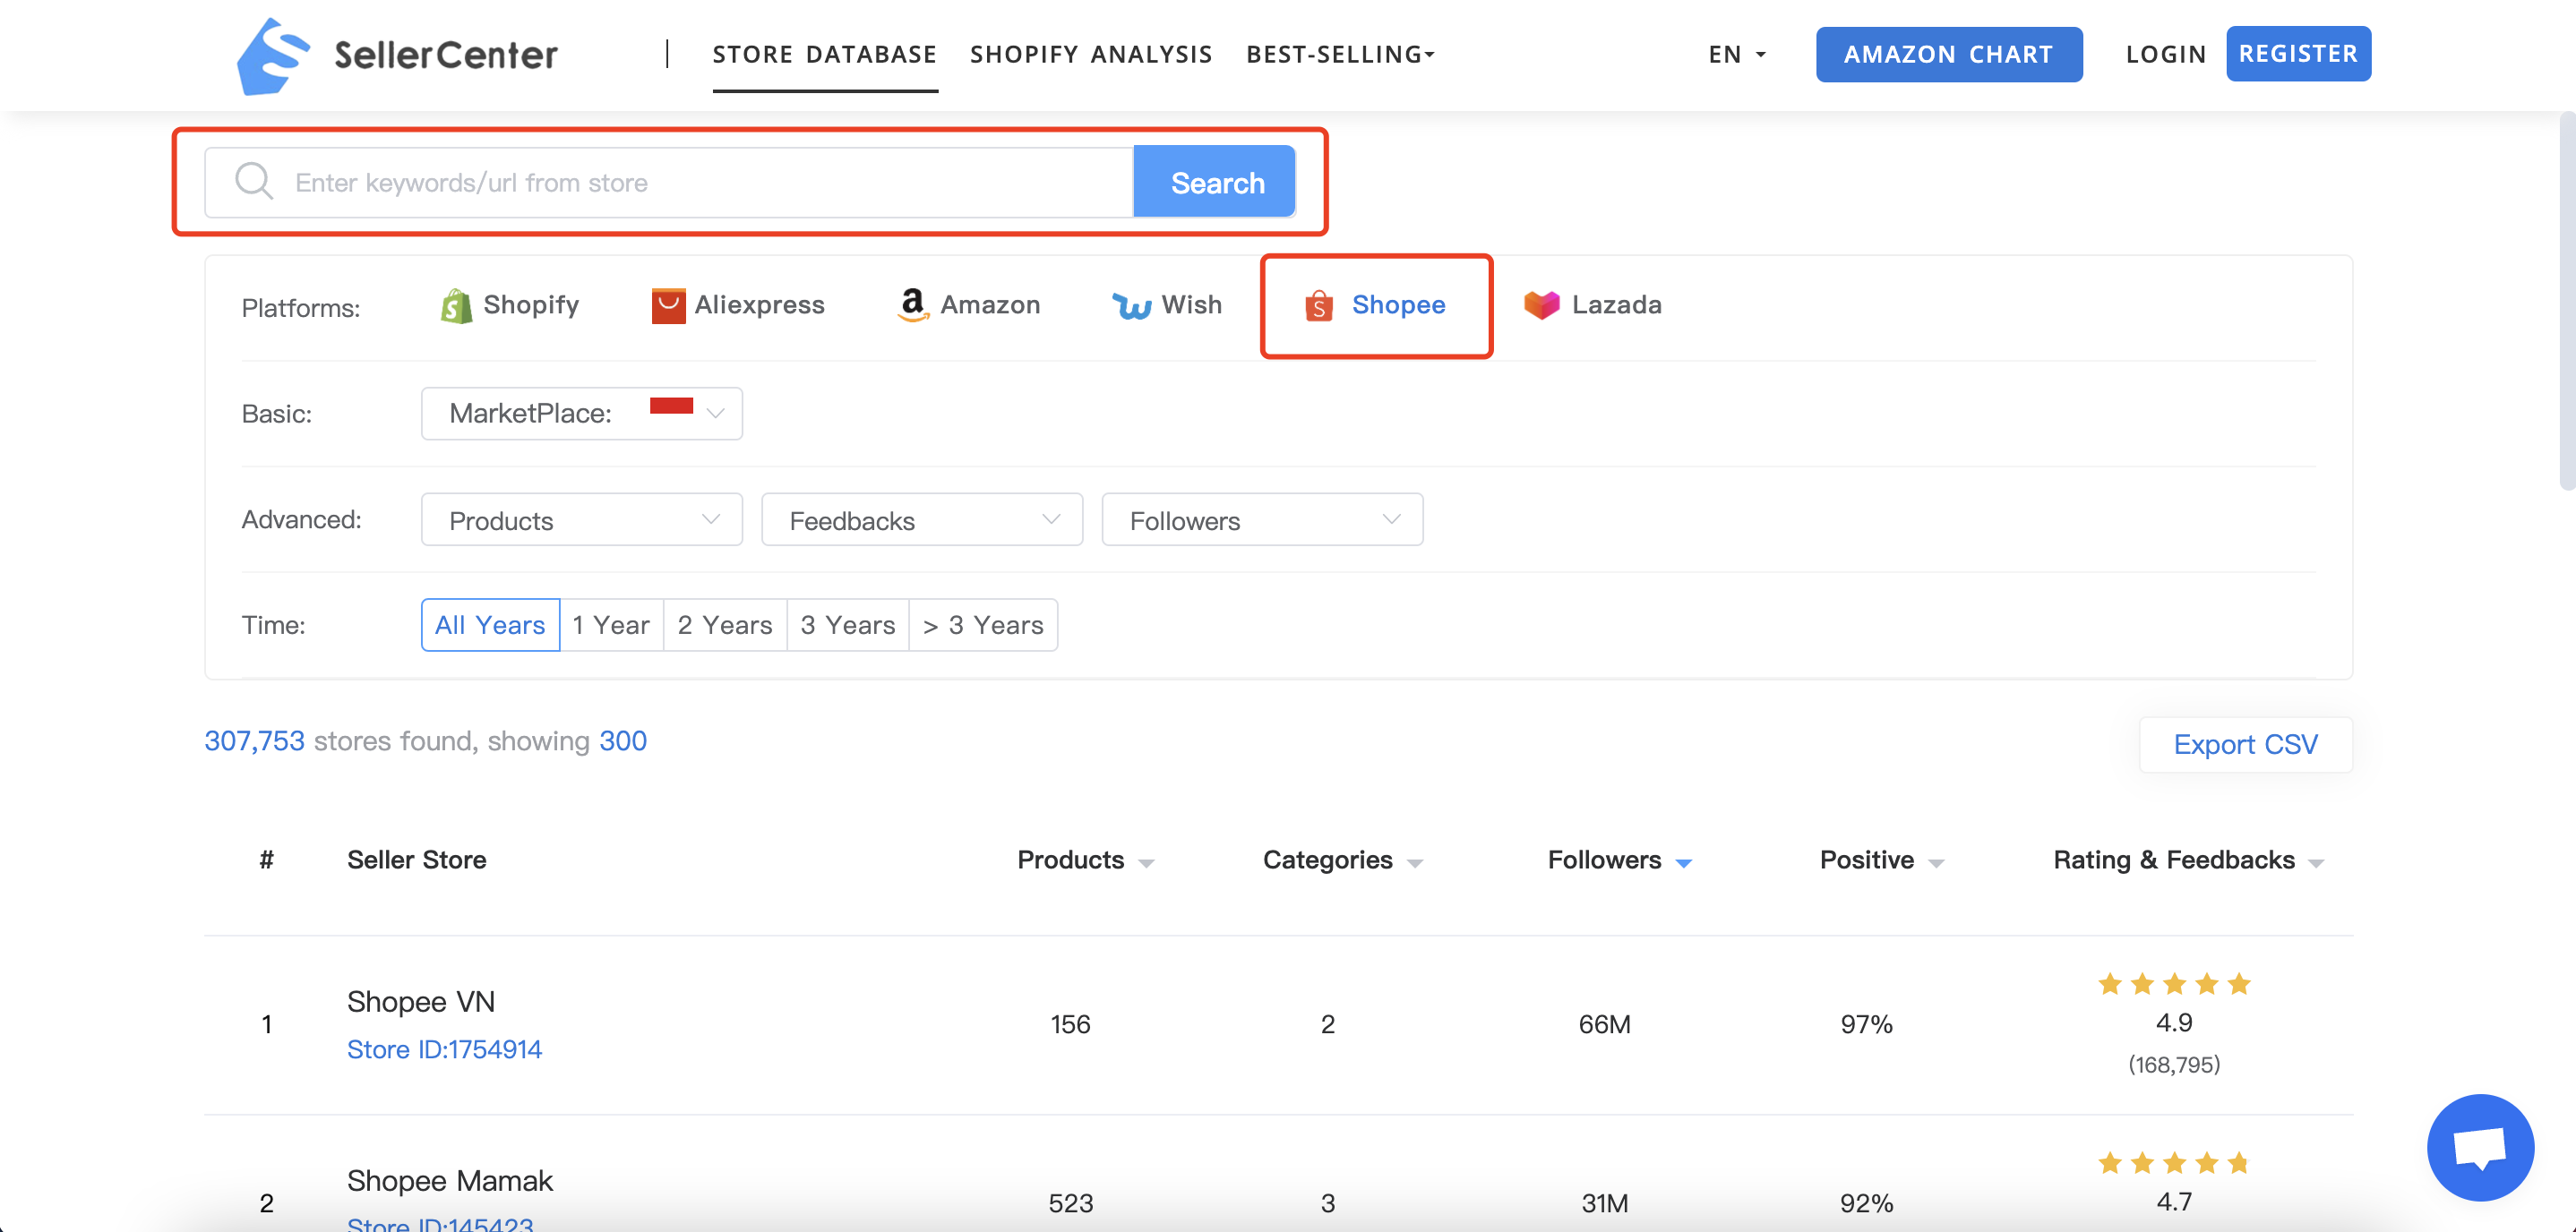2576x1232 pixels.
Task: Click the magnifying glass icon in search box
Action: 254,182
